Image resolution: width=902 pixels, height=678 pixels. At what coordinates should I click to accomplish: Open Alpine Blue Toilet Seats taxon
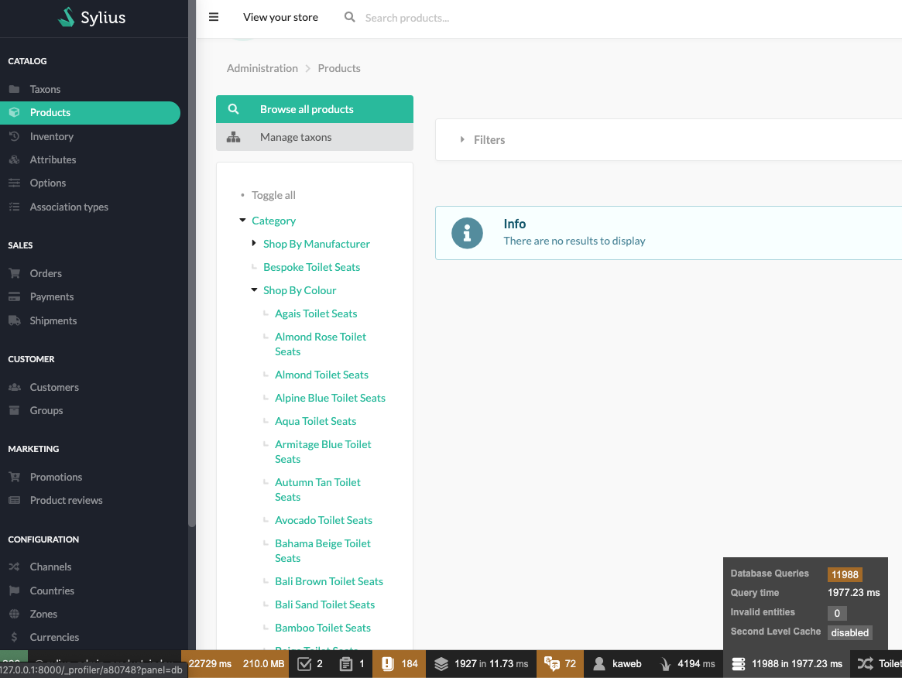coord(330,398)
